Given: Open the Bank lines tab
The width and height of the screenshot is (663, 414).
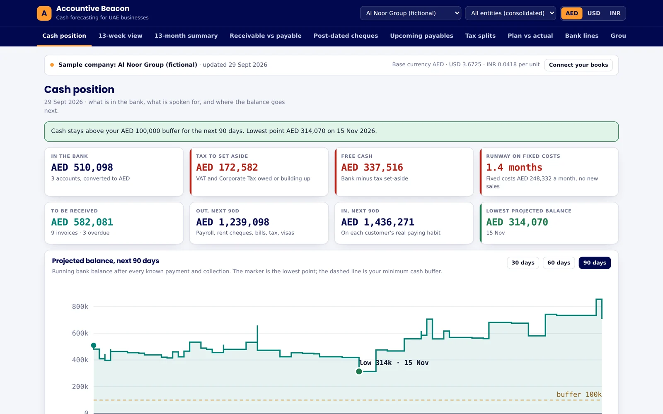Looking at the screenshot, I should click(581, 36).
